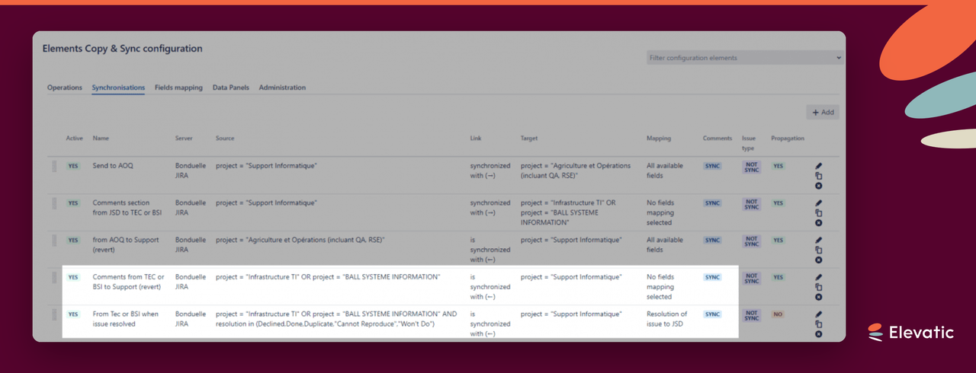The width and height of the screenshot is (976, 373).
Task: Click "Comments from TEC or BSI to Support (revert)" name
Action: tap(128, 282)
